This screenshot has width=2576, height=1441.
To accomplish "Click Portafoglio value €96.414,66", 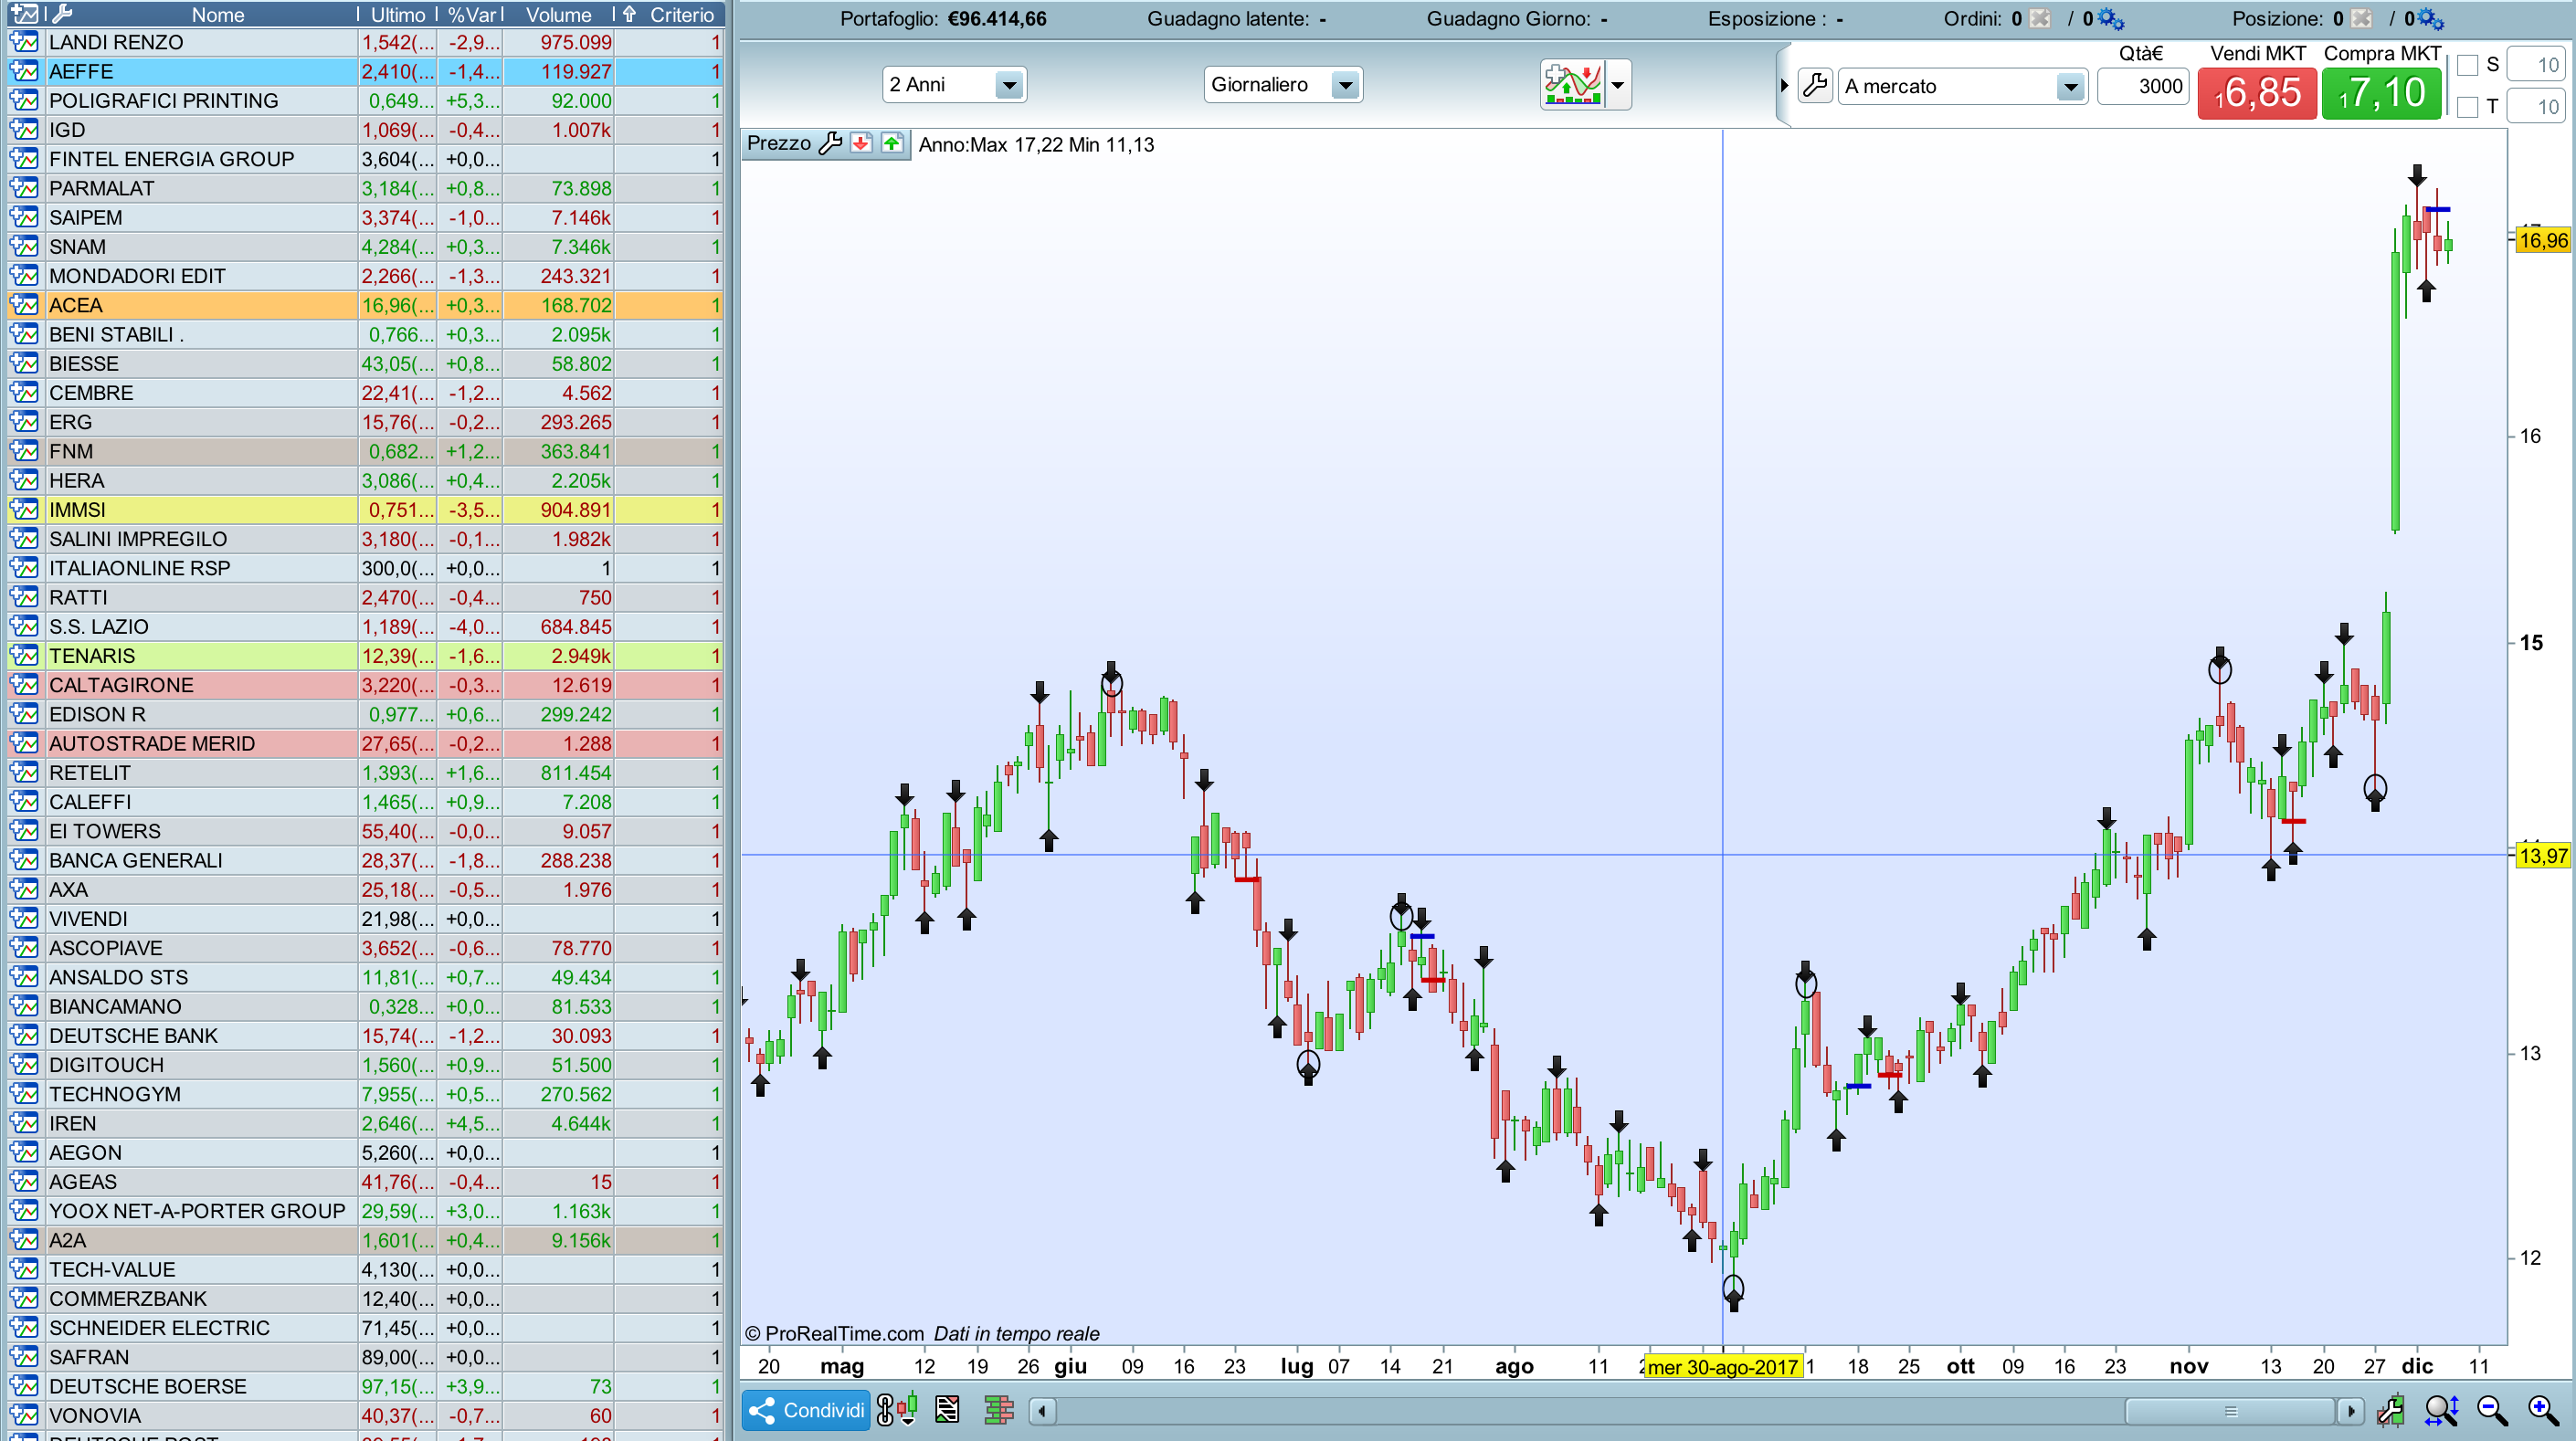I will tap(997, 19).
